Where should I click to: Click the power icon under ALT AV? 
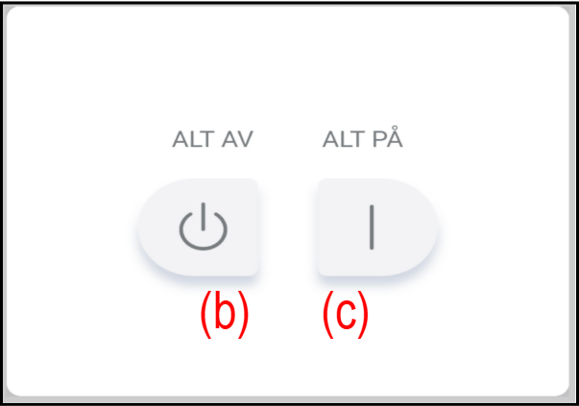203,228
